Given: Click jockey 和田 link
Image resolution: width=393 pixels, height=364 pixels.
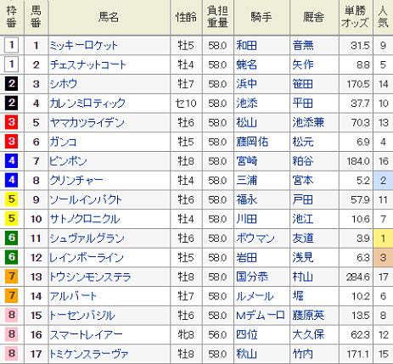Looking at the screenshot, I should (246, 46).
